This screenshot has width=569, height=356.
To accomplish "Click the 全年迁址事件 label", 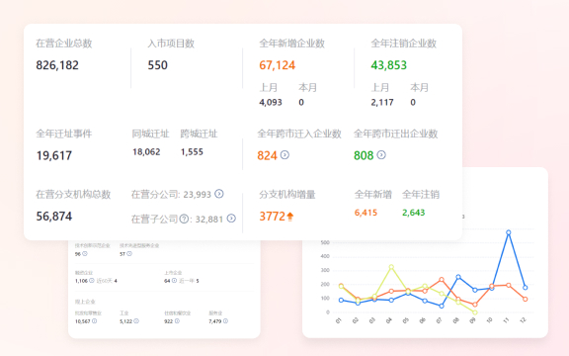I will pyautogui.click(x=64, y=133).
